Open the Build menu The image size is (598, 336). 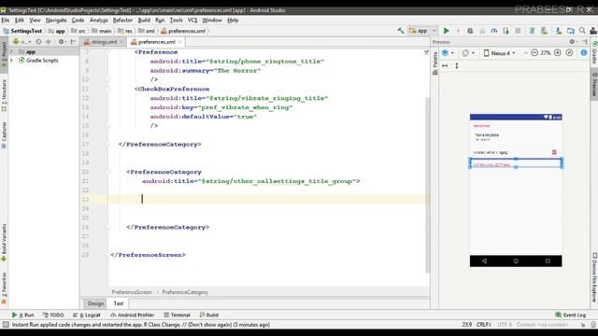[x=144, y=21]
